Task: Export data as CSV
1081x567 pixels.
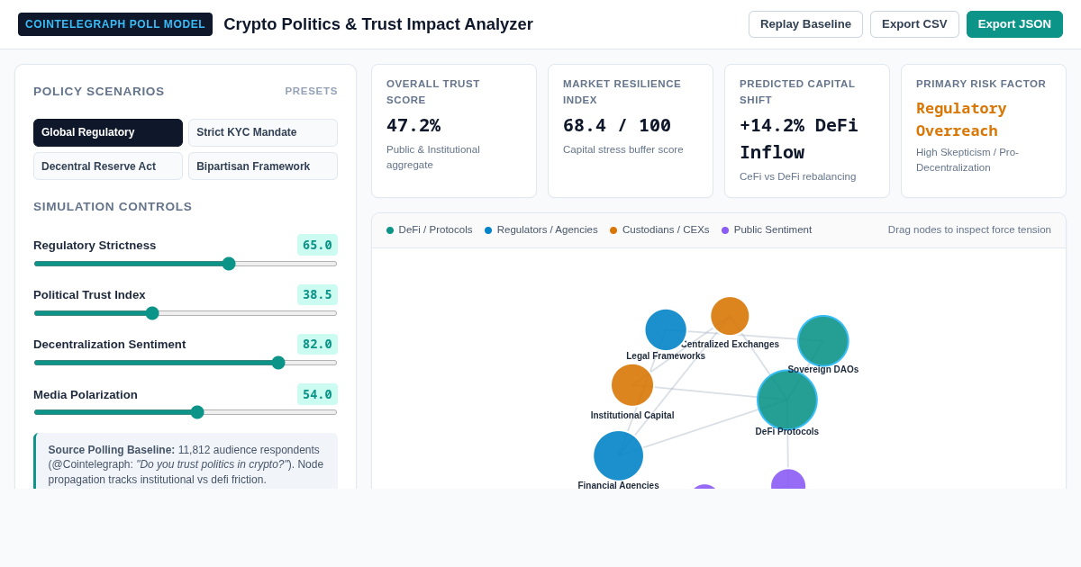Action: pos(914,24)
